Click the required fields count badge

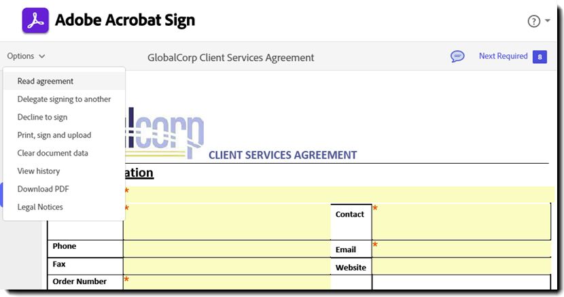(x=540, y=56)
